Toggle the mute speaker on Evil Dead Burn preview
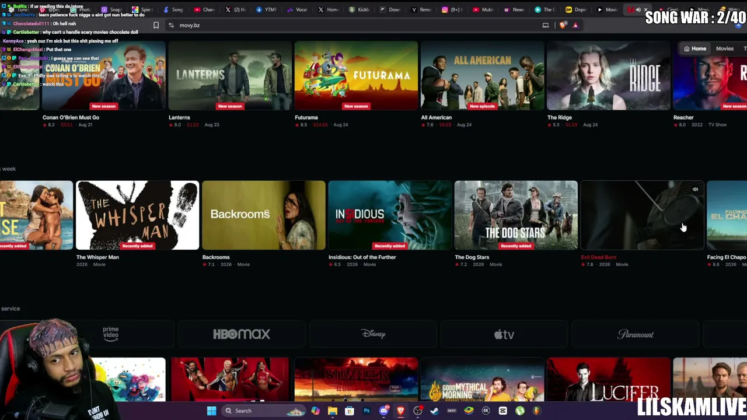The width and height of the screenshot is (747, 420). (x=695, y=189)
